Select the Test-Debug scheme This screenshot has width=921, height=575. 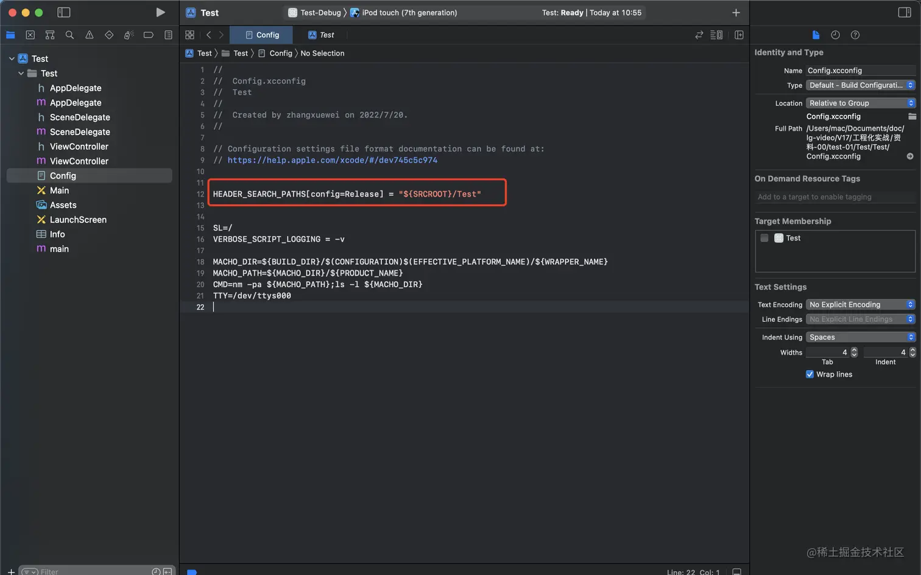(314, 13)
